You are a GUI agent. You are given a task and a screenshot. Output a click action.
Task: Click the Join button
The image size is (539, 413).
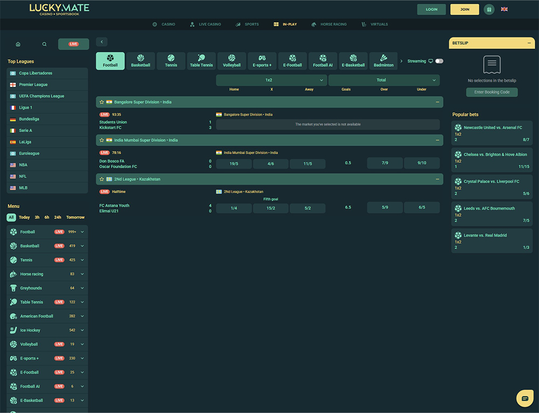465,9
